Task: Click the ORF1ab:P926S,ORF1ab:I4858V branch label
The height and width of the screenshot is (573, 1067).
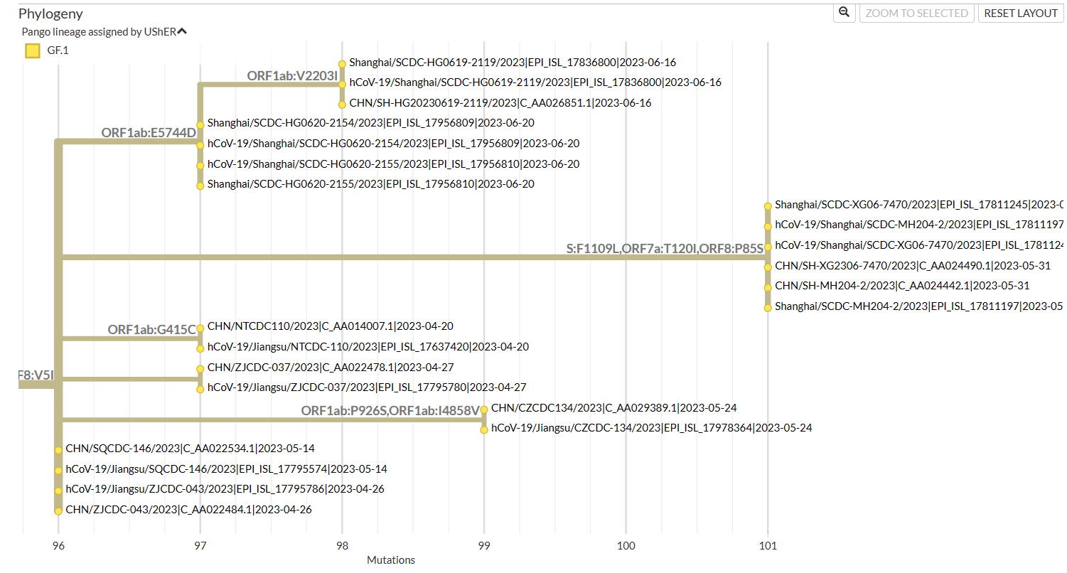Action: tap(390, 410)
